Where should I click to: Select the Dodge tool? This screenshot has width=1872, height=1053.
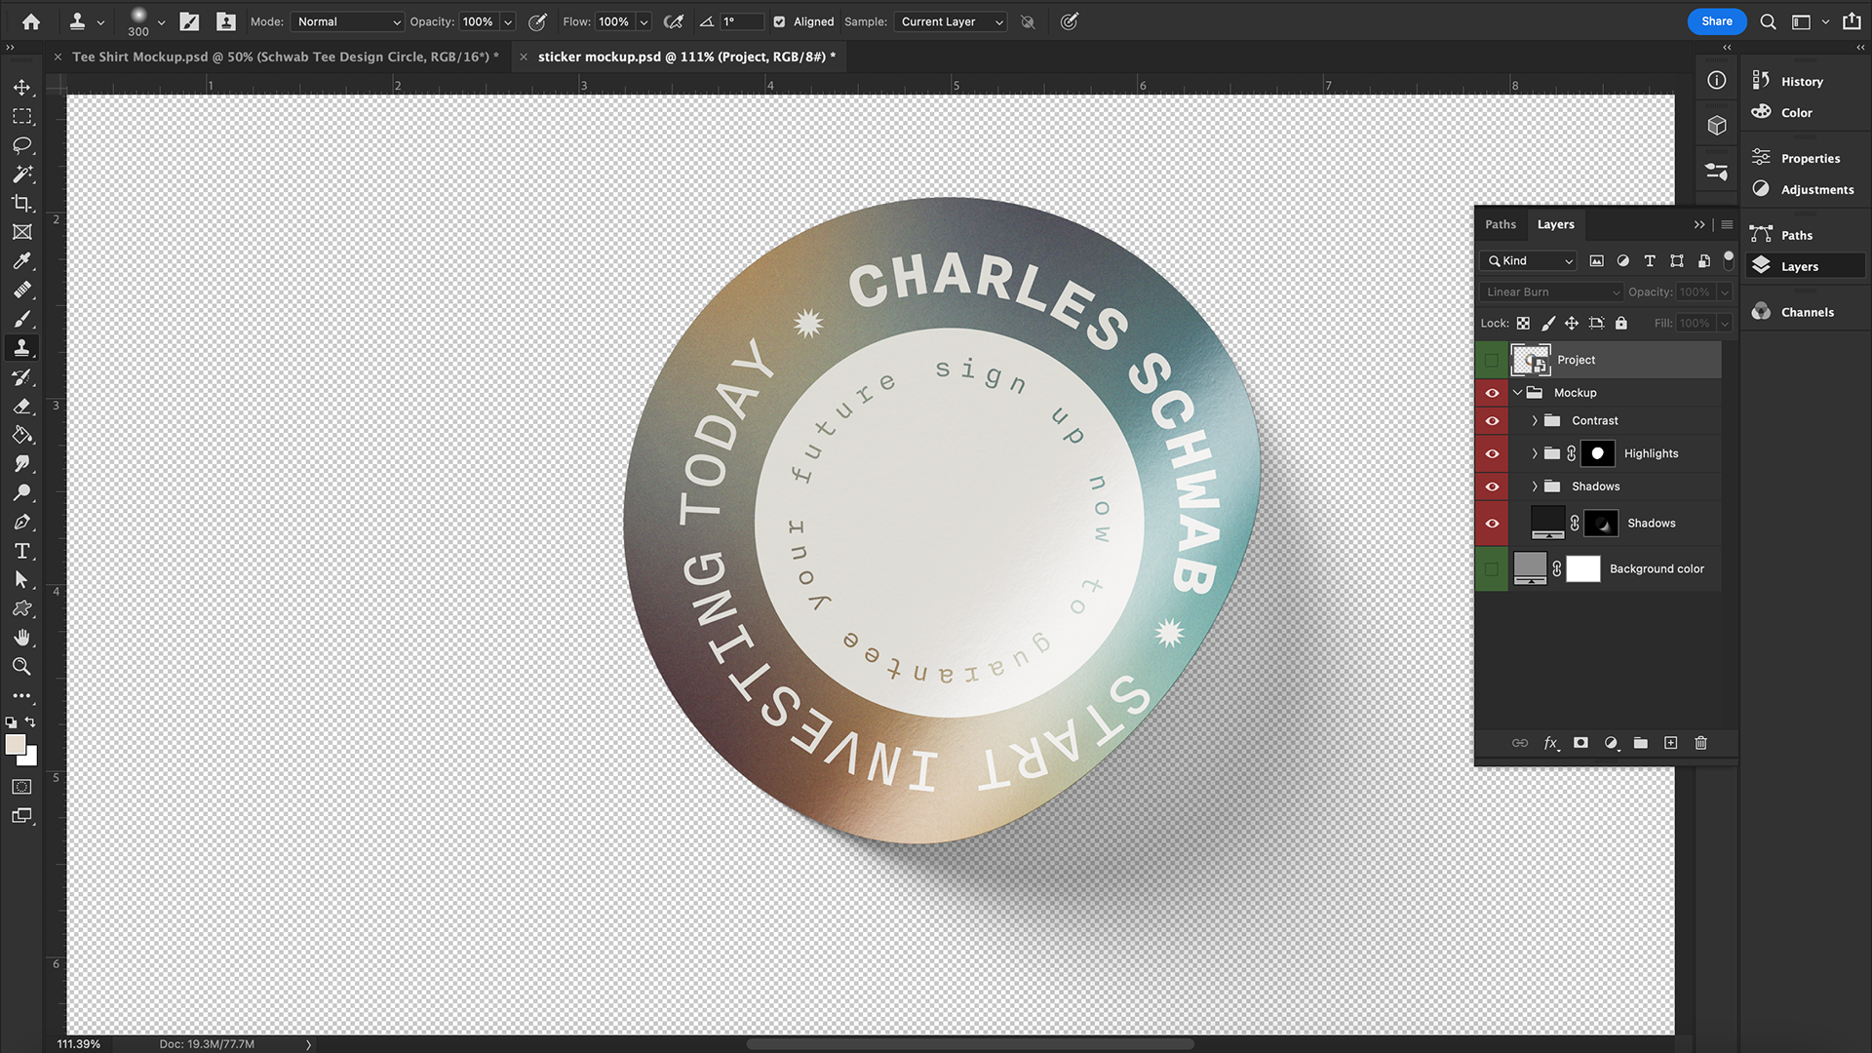(21, 492)
